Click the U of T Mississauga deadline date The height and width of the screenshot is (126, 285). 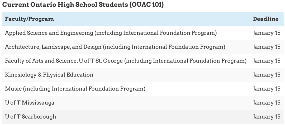coord(267,103)
